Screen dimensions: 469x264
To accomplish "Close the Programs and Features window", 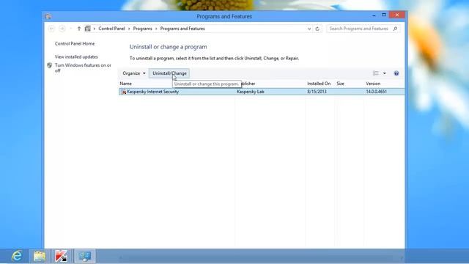I will tap(397, 15).
